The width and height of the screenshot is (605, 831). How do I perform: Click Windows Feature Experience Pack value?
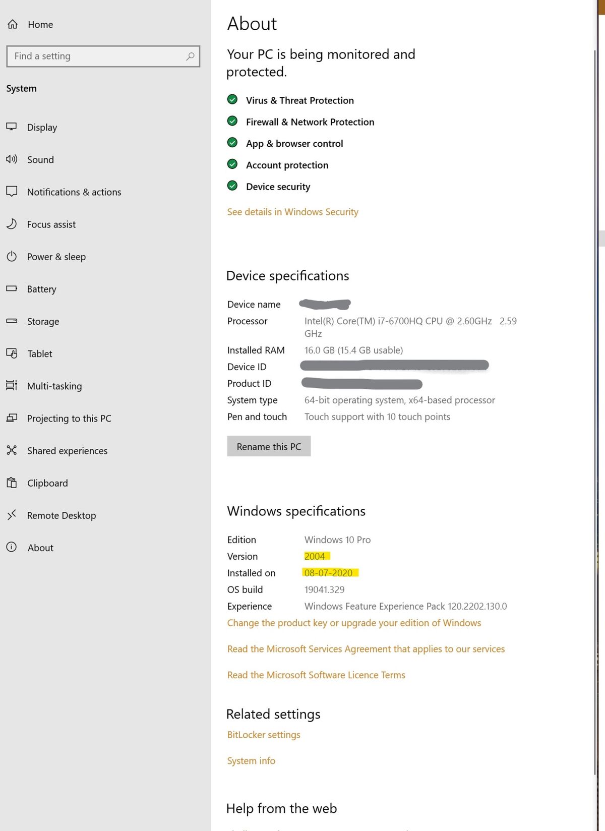(x=405, y=606)
